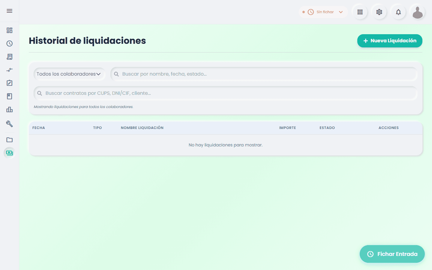This screenshot has width=432, height=270.
Task: Expand the 'Sin fichar' status dropdown
Action: pos(323,12)
